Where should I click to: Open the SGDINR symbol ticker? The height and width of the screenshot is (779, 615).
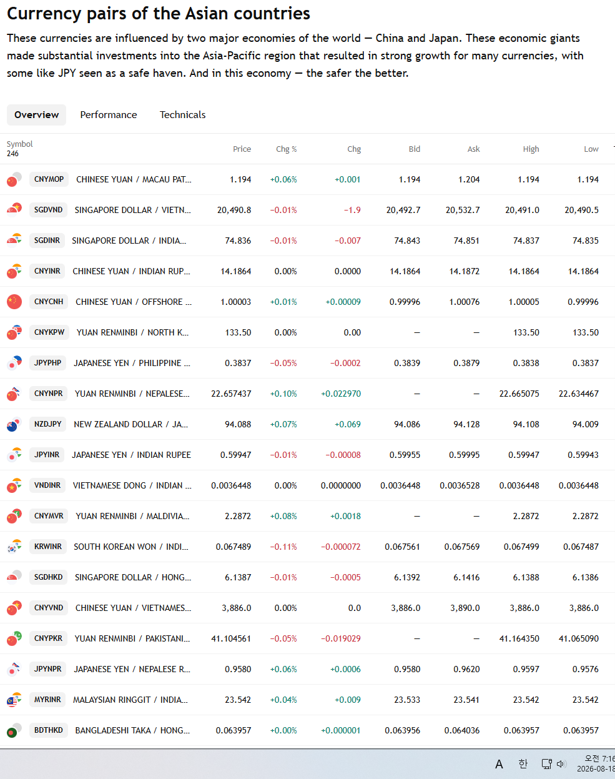pyautogui.click(x=47, y=241)
